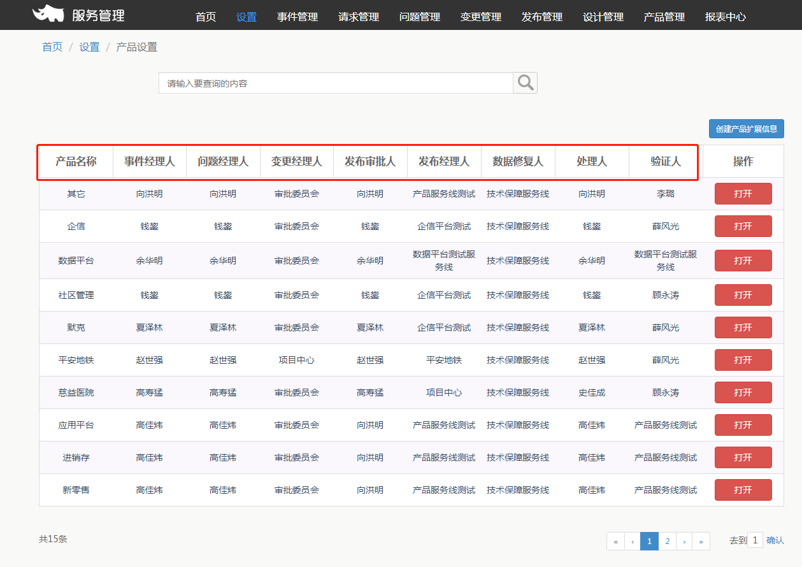Click the 史佳成 handler cell
Screen dimensions: 802x567
tap(592, 392)
